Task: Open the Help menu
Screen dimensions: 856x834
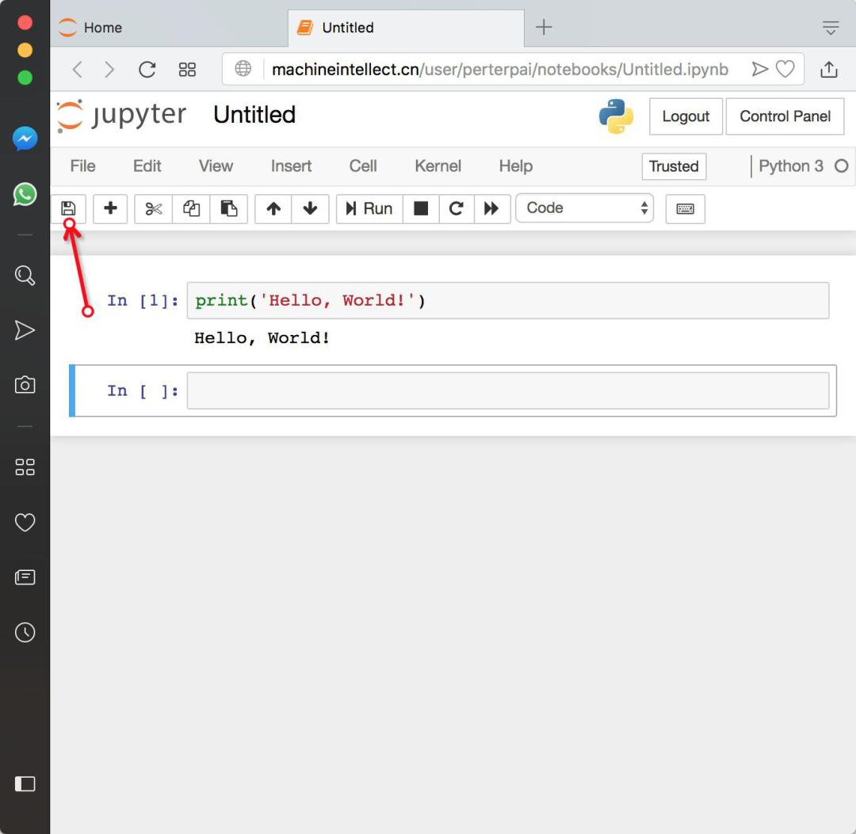Action: [516, 166]
